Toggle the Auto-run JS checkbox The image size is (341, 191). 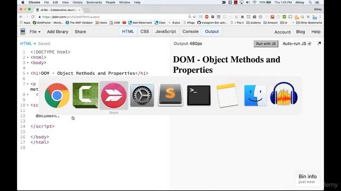click(x=310, y=44)
